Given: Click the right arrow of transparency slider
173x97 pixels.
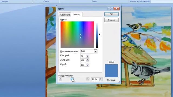Looking at the screenshot, I should point(88,79).
